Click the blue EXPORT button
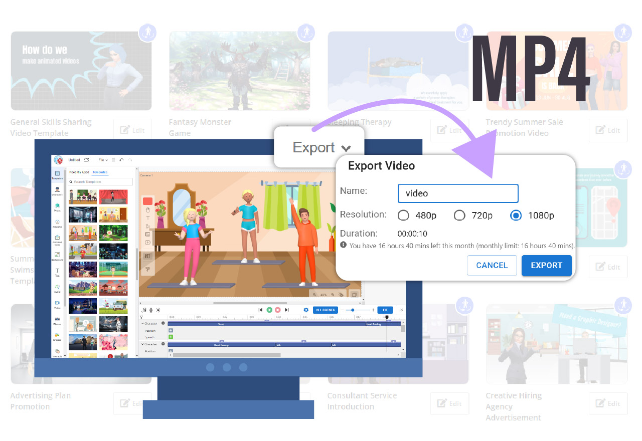 [x=546, y=266]
